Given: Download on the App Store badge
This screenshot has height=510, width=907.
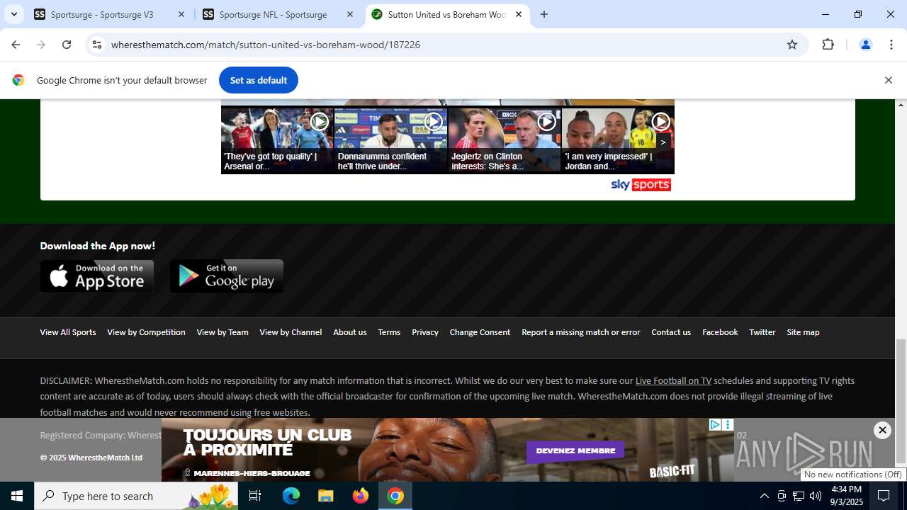Looking at the screenshot, I should 97,276.
